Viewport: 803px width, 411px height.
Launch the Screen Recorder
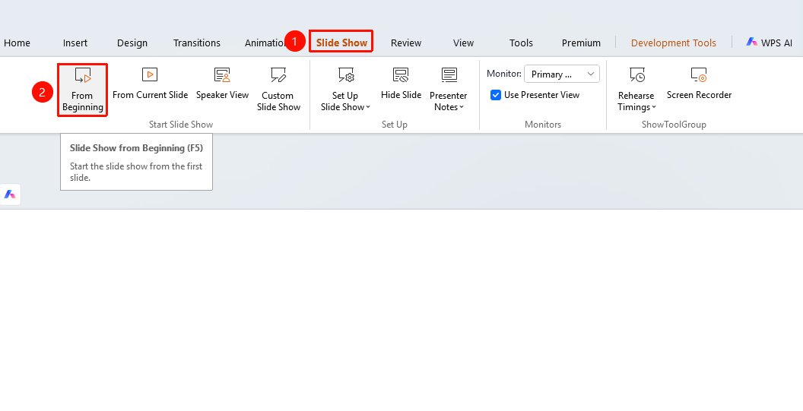[x=699, y=84]
